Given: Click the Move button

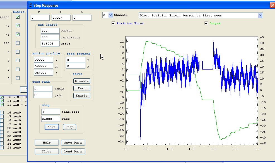Looking at the screenshot, I should pyautogui.click(x=51, y=127).
